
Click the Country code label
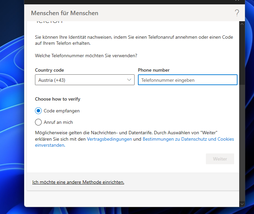49,70
